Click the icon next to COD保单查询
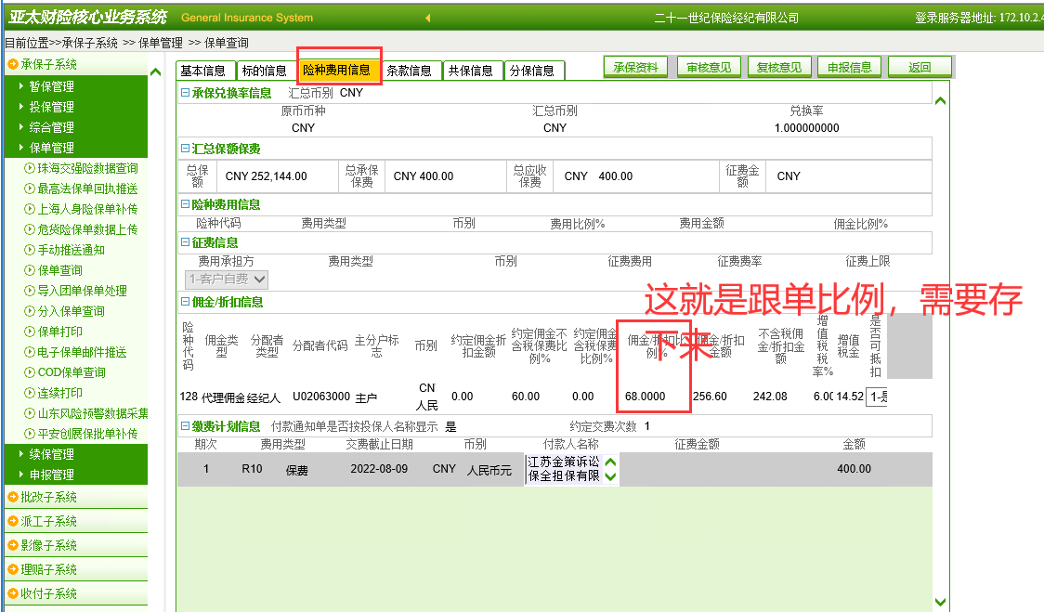The height and width of the screenshot is (612, 1044). coord(30,373)
